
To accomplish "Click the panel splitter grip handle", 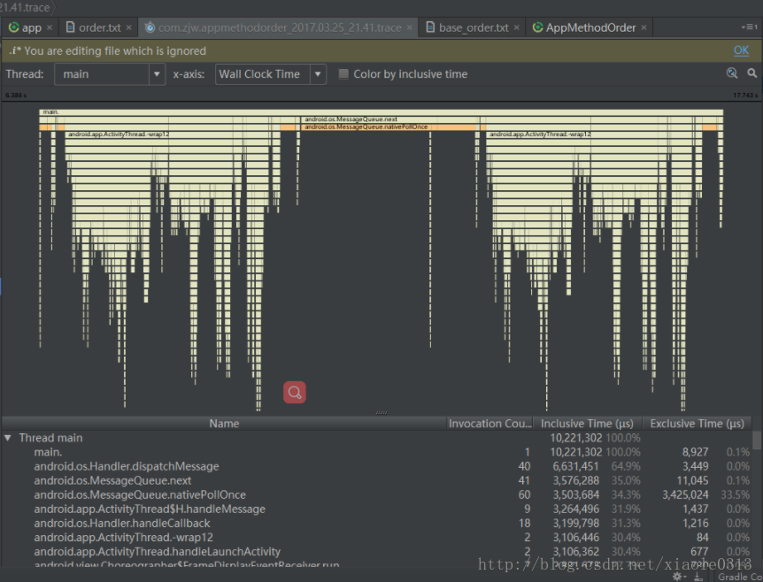I will tap(381, 413).
